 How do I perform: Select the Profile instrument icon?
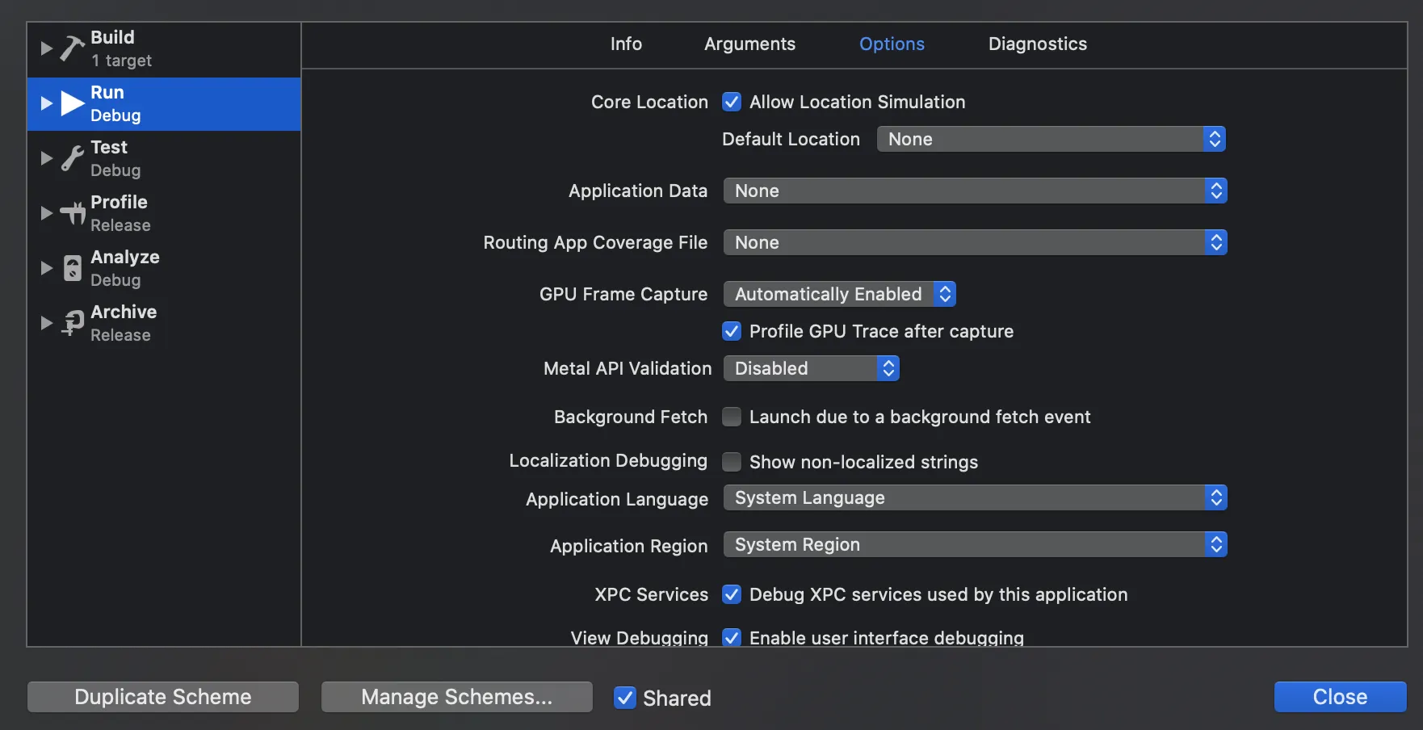(73, 213)
